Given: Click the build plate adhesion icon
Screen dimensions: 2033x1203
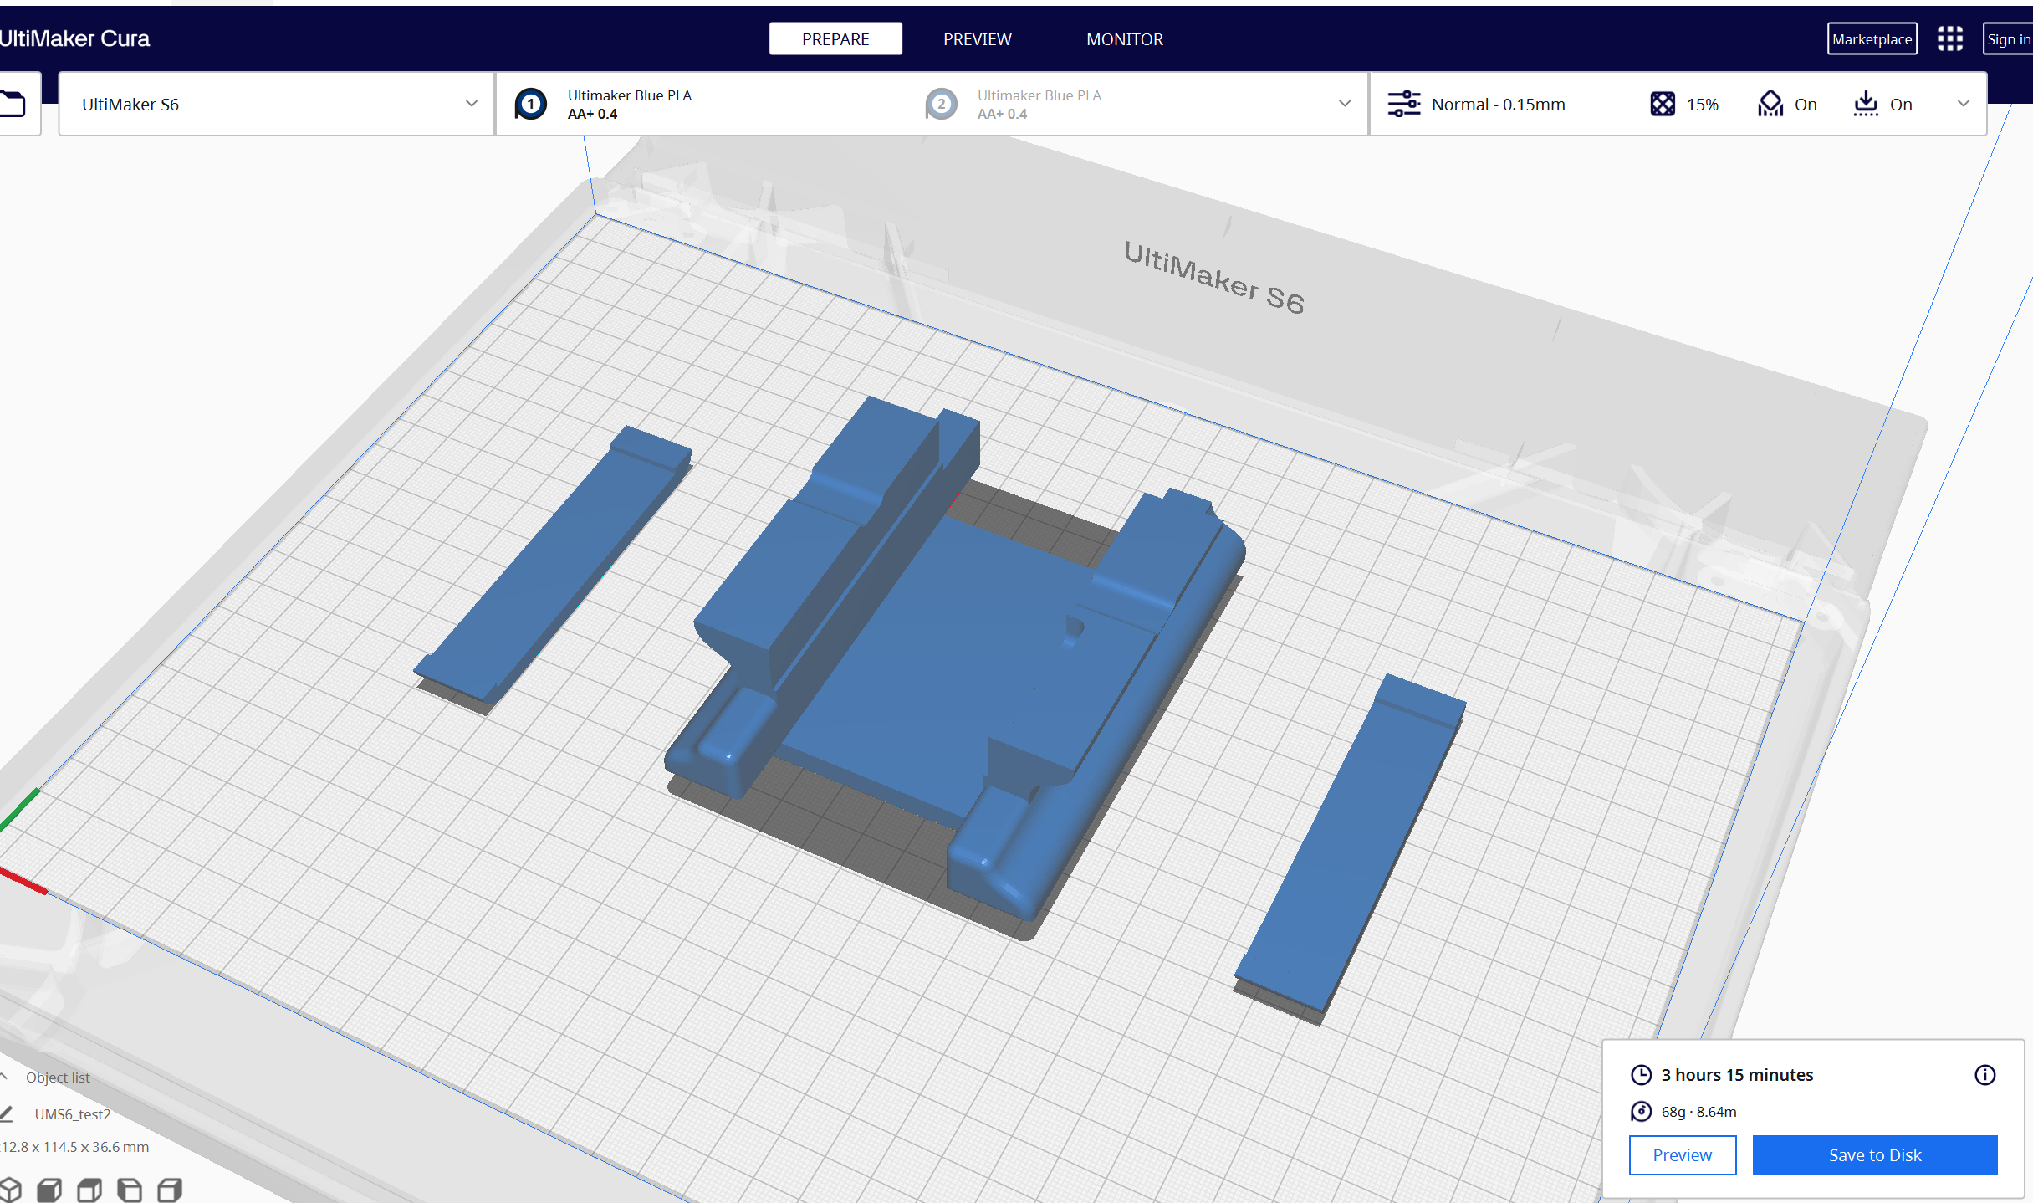Looking at the screenshot, I should coord(1866,104).
